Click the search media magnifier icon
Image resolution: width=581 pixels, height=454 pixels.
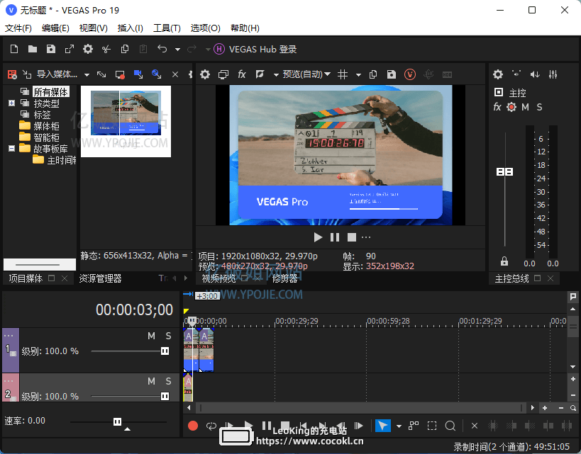(156, 74)
